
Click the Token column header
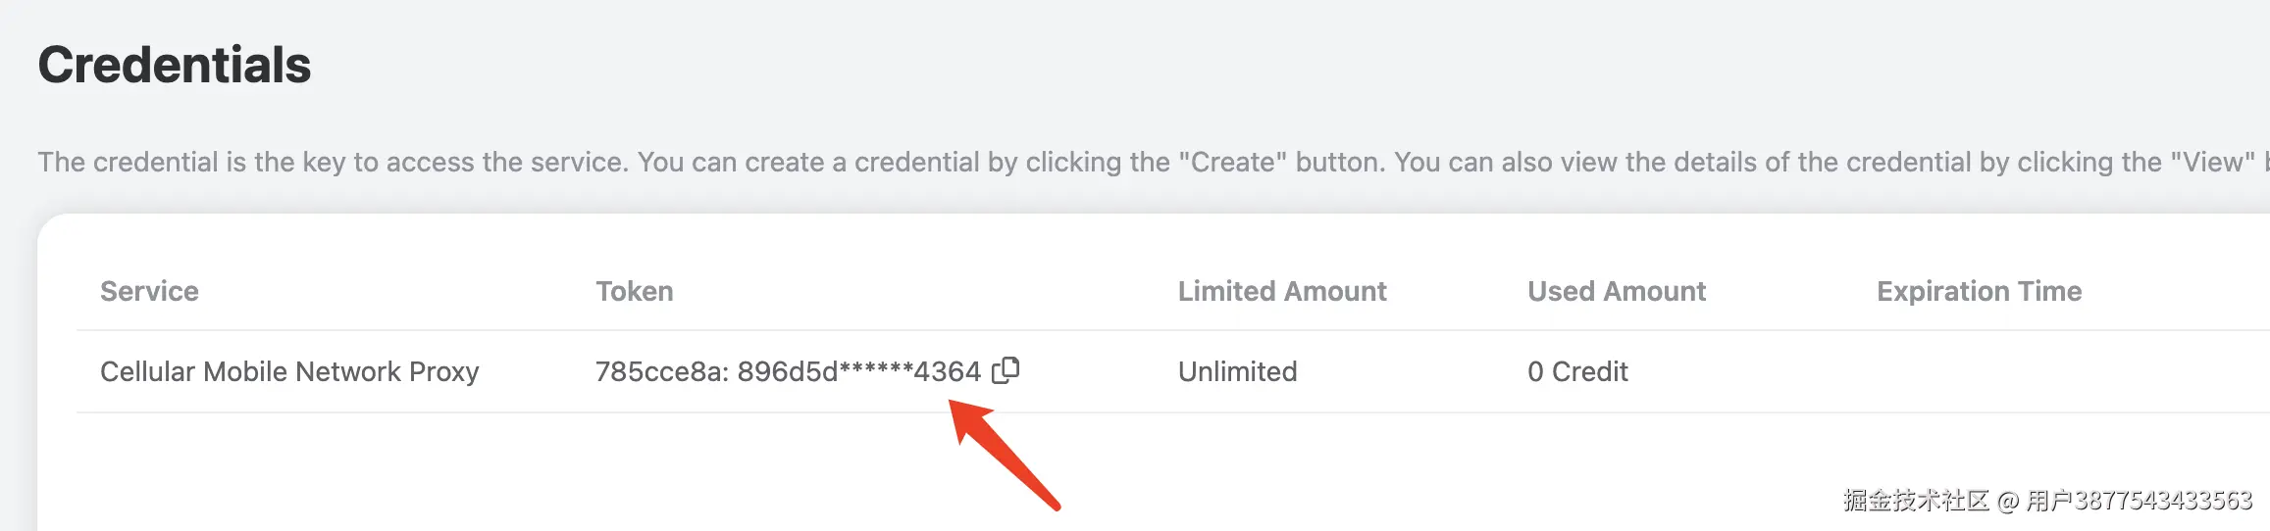tap(634, 291)
